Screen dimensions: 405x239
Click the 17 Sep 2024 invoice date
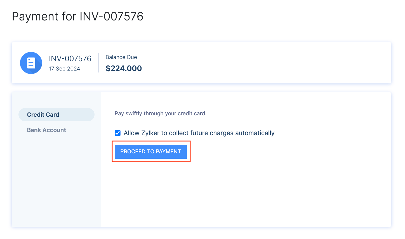point(64,69)
